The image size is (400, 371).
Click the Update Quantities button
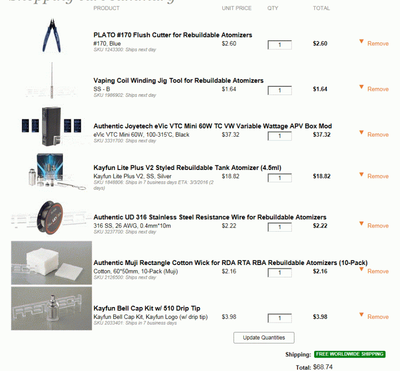(x=264, y=338)
